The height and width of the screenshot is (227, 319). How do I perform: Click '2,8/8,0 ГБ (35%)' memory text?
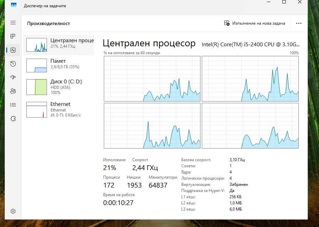[x=65, y=67]
